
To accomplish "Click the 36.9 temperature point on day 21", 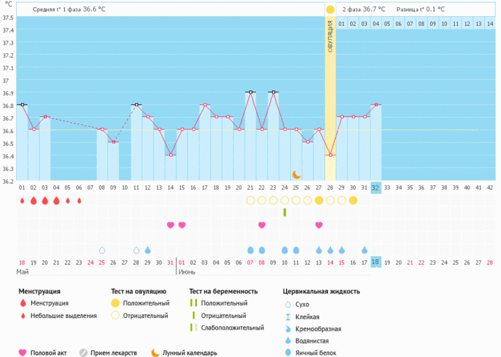I will tap(250, 92).
